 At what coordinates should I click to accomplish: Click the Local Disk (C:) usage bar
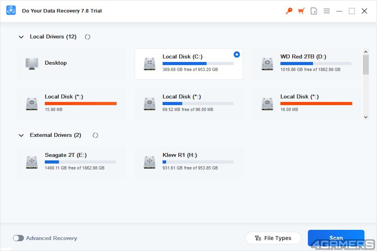198,64
